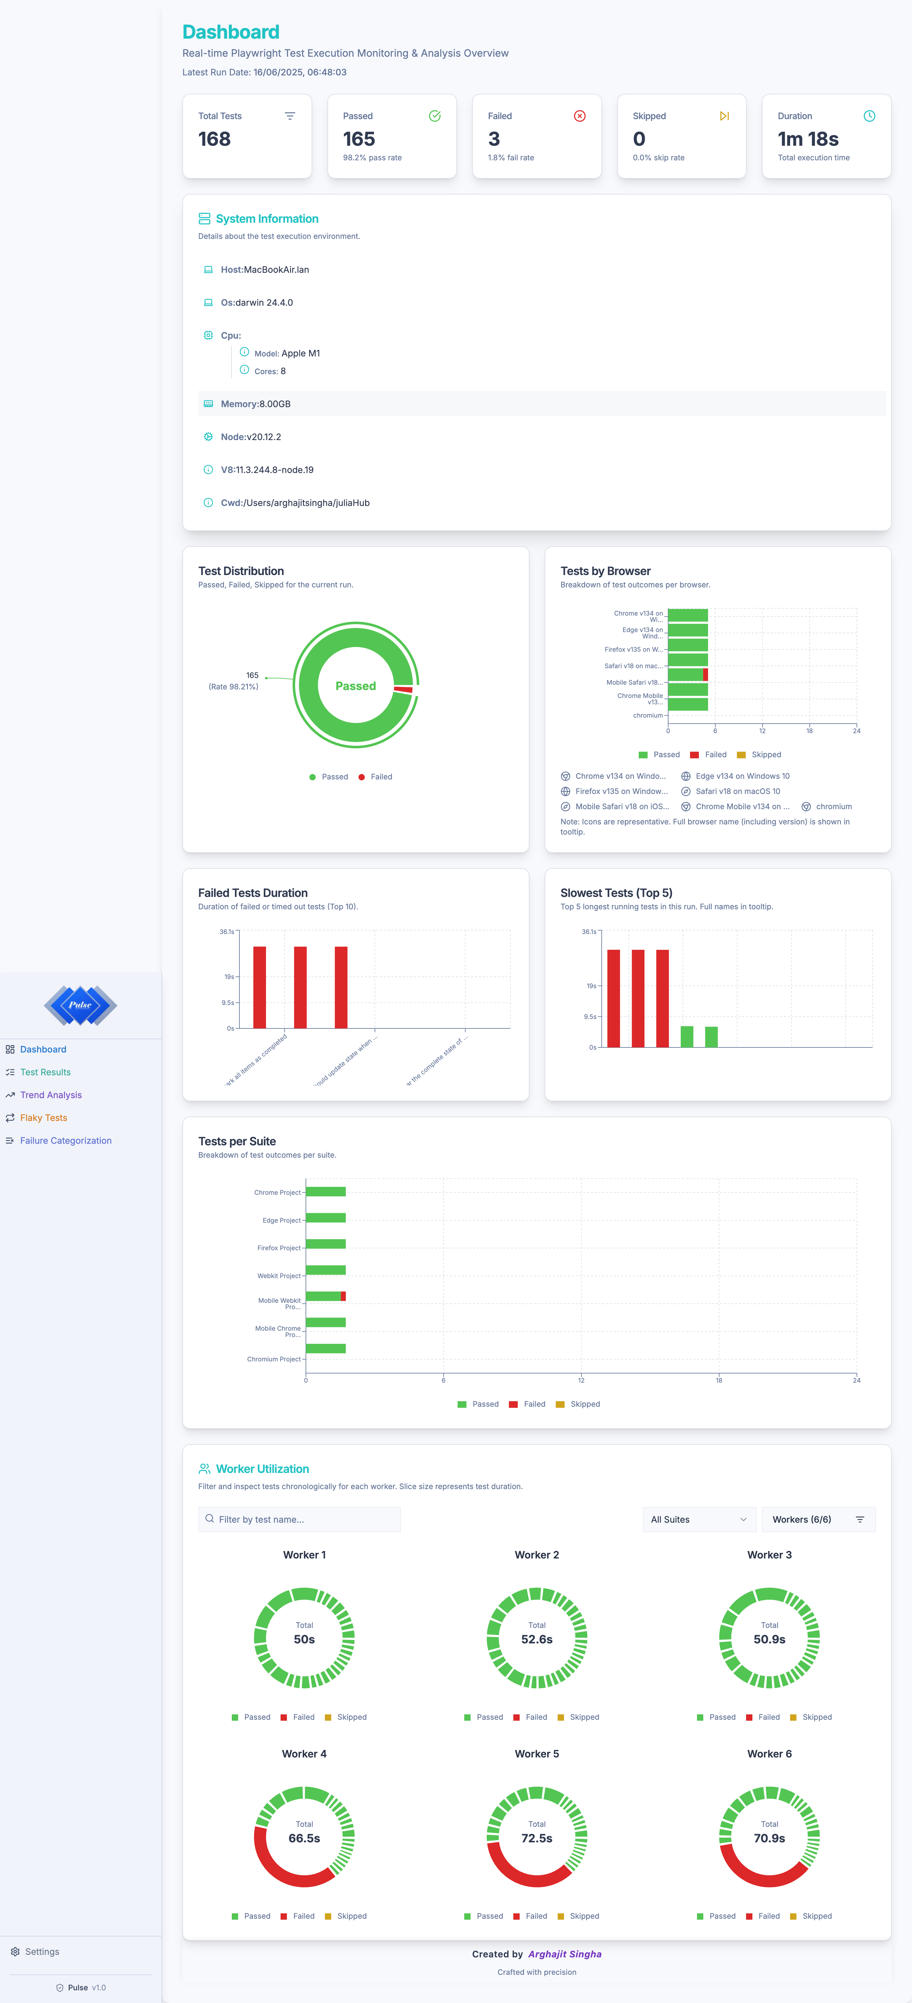
Task: Click the green check icon on Passed card
Action: [x=435, y=116]
